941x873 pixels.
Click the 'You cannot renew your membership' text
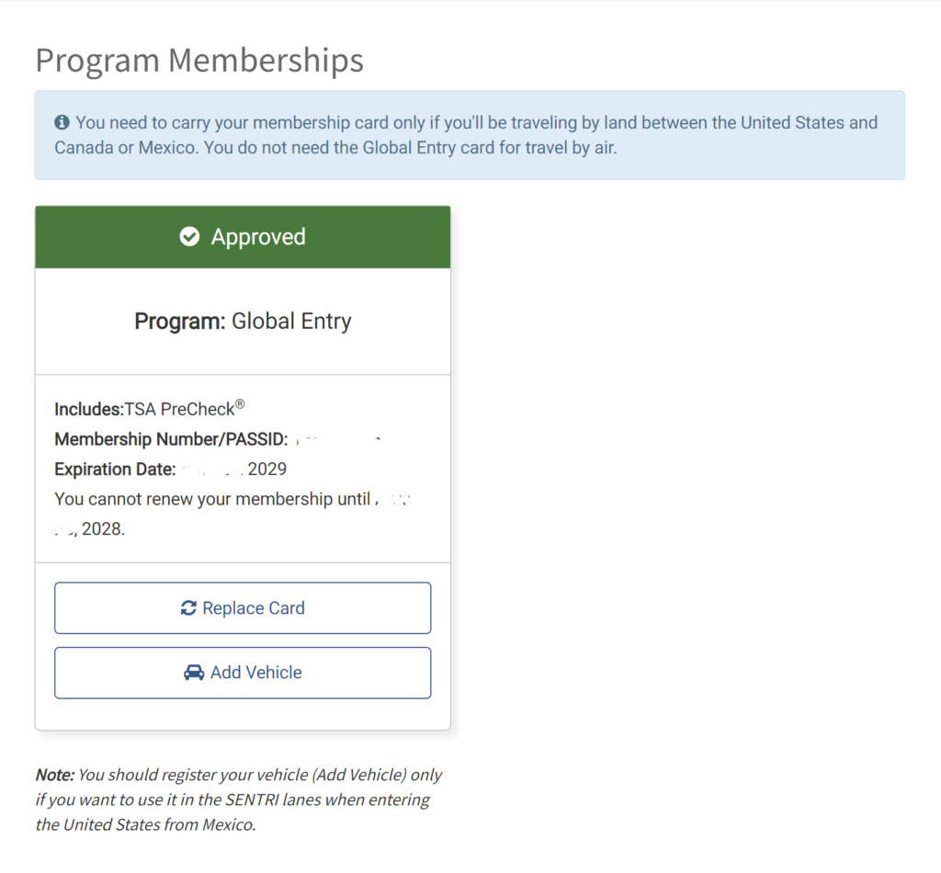(211, 499)
